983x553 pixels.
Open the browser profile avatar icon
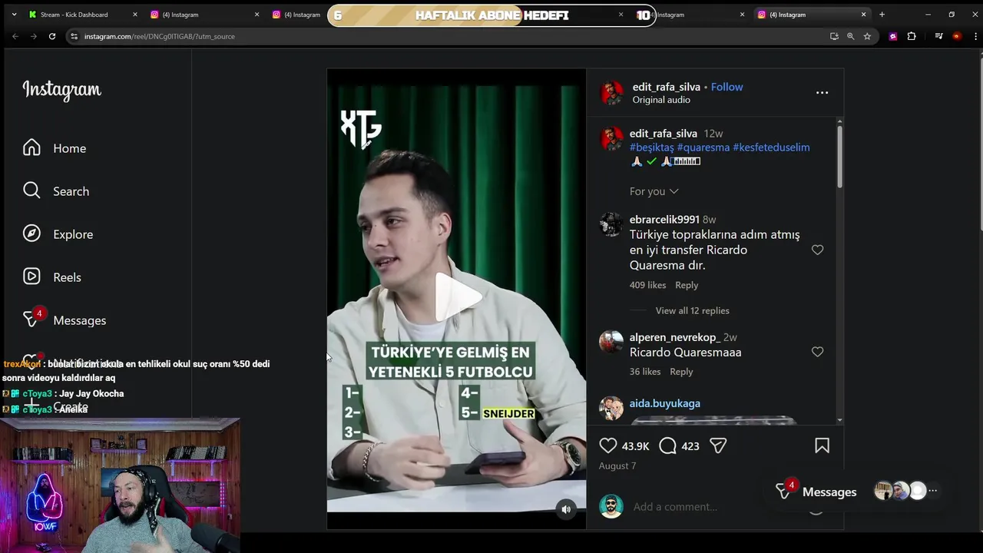click(x=956, y=36)
